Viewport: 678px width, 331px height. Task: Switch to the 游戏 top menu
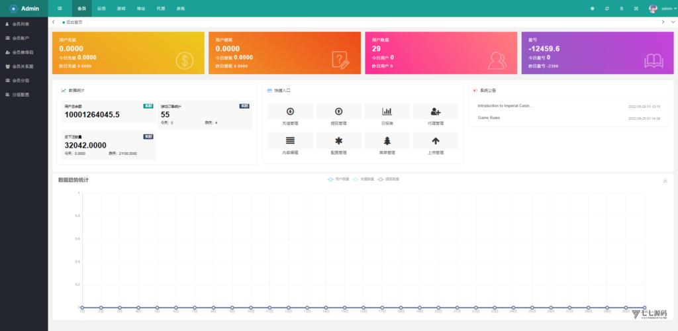(x=121, y=9)
